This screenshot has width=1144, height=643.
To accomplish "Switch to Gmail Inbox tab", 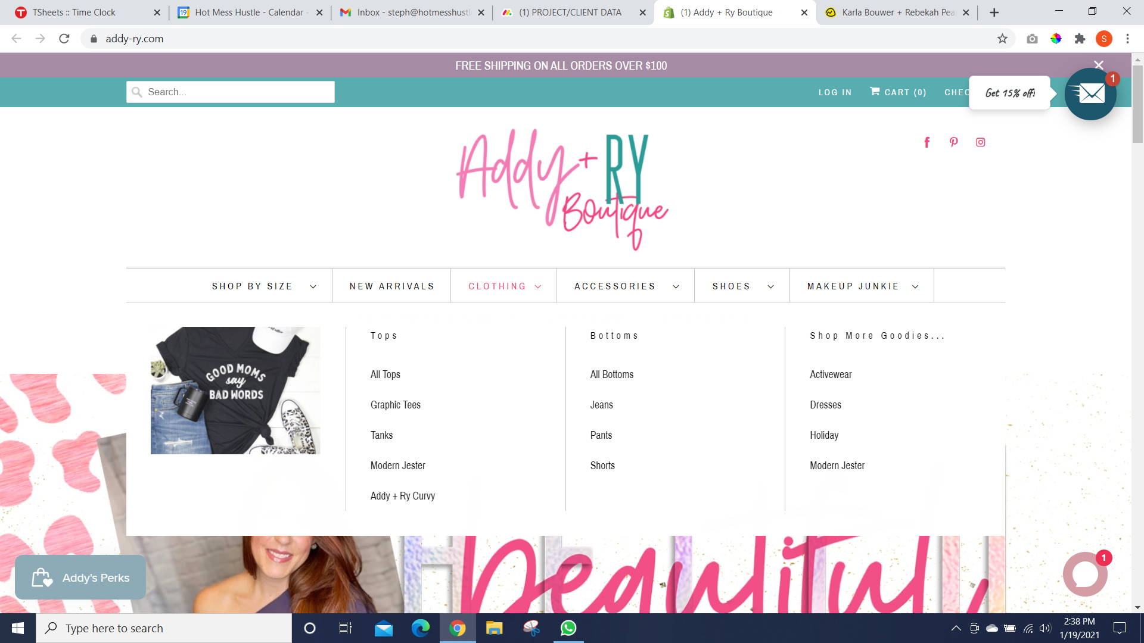I will [x=412, y=13].
